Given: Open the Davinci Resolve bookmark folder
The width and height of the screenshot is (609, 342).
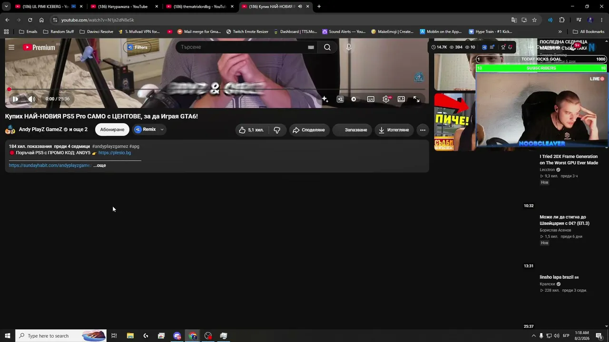Looking at the screenshot, I should [96, 31].
